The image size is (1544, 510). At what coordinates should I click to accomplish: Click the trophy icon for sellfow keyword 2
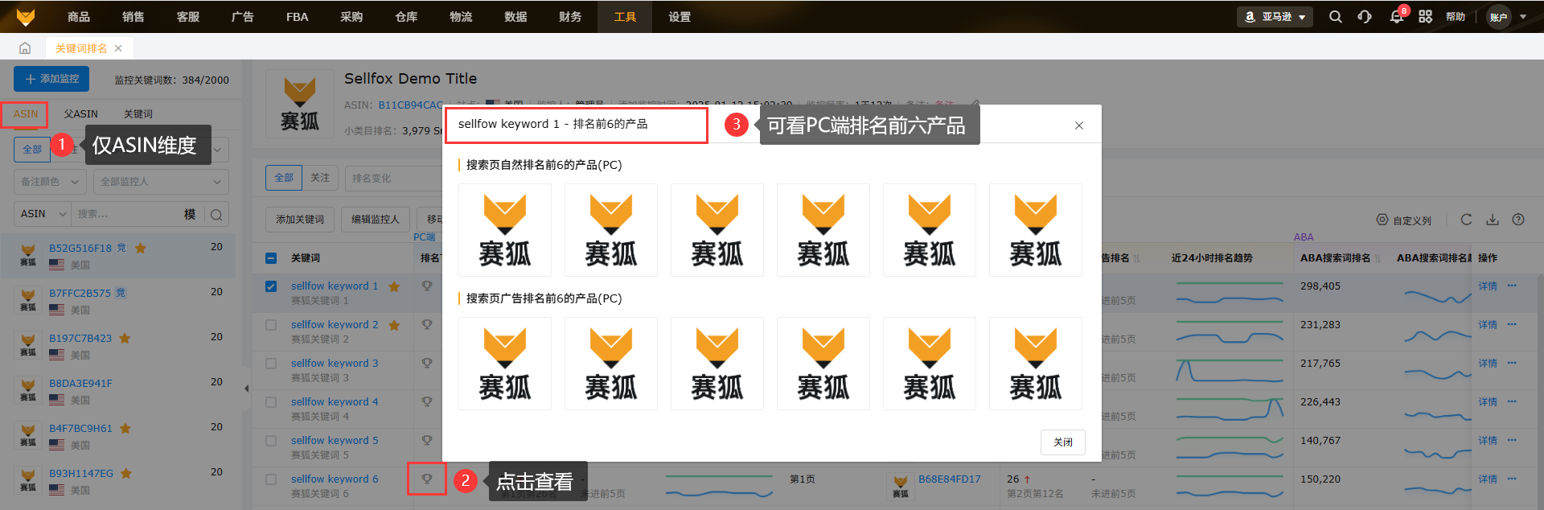pos(427,324)
